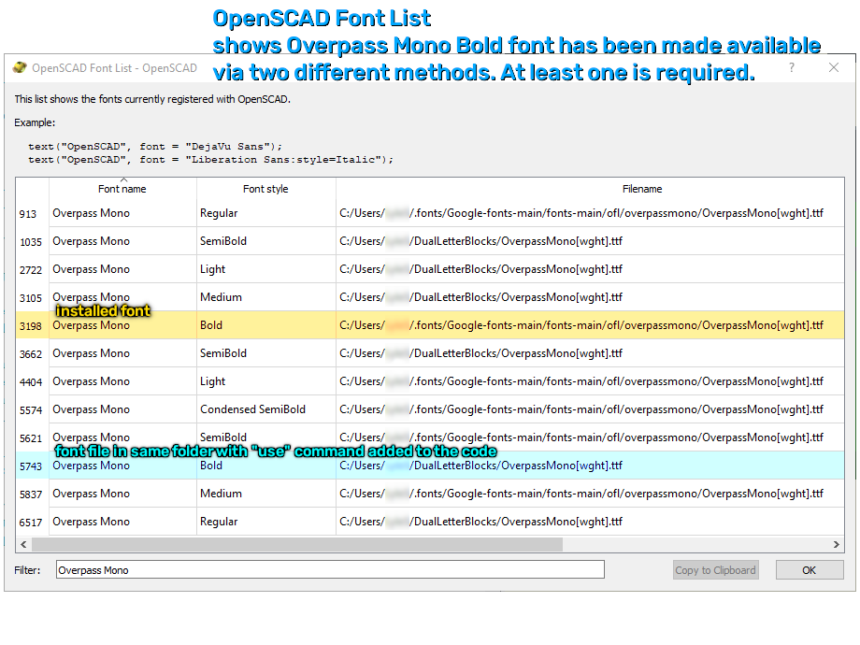The image size is (860, 645).
Task: Click the OpenSCAD icon in title bar
Action: coord(19,68)
